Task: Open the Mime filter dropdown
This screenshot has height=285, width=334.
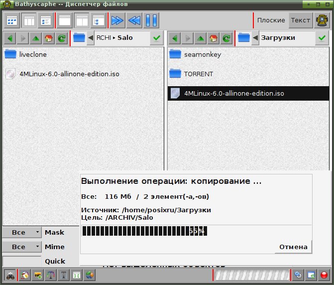Action: pyautogui.click(x=22, y=247)
